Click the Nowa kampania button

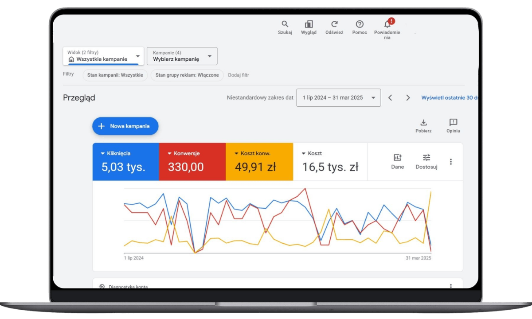[x=125, y=126]
